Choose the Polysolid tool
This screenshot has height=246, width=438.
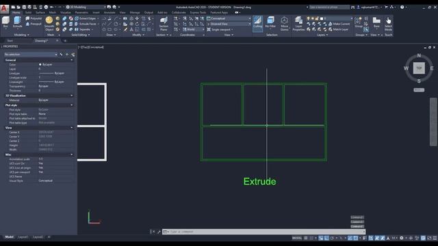coord(34,18)
